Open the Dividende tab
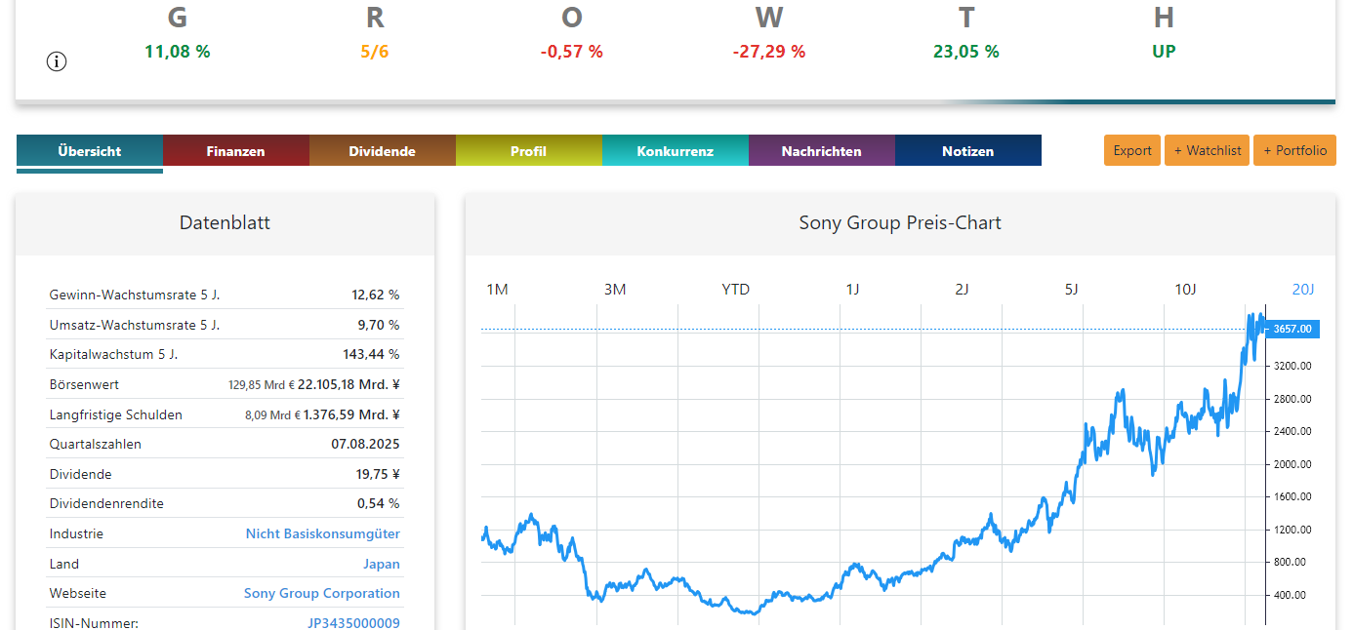 point(383,151)
